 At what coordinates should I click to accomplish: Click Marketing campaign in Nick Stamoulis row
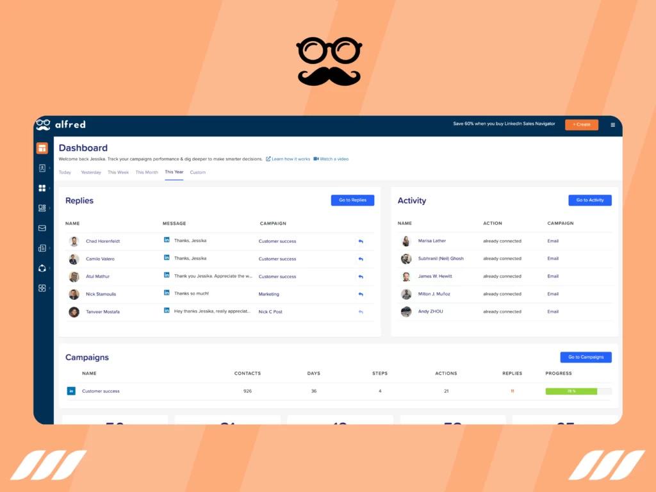click(x=268, y=294)
